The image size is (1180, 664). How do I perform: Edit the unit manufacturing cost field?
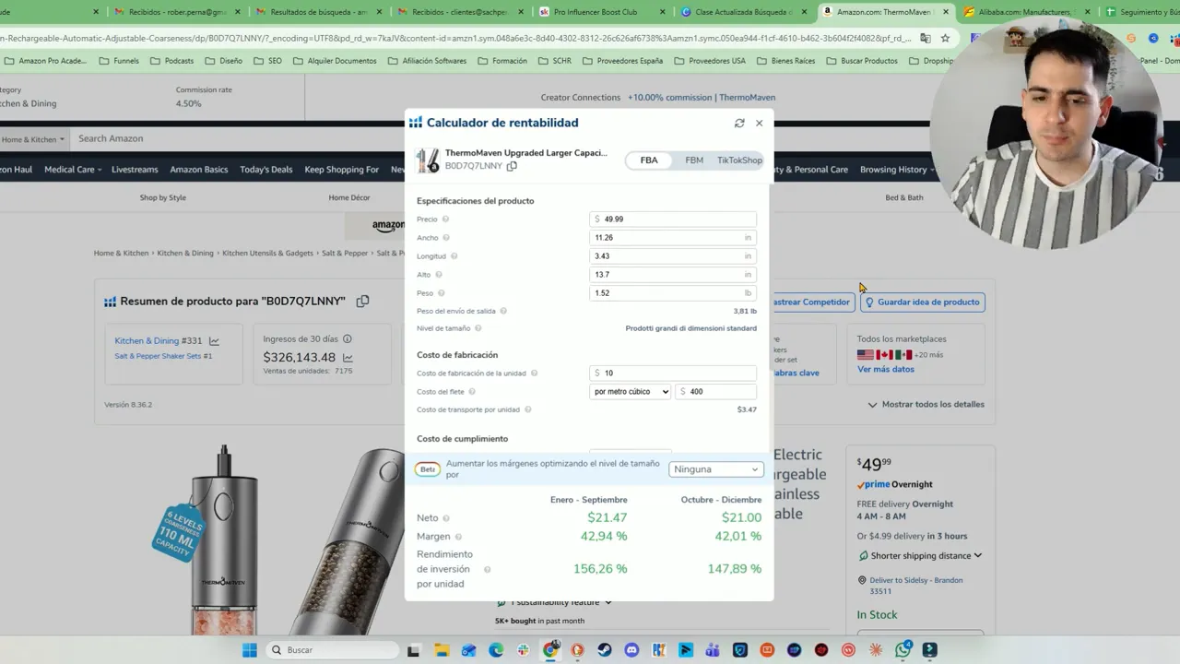coord(673,373)
